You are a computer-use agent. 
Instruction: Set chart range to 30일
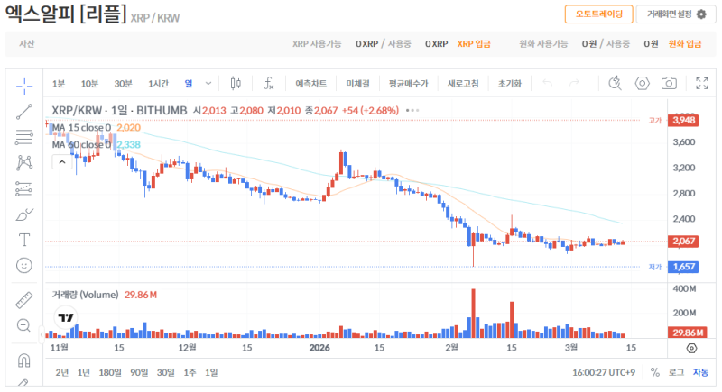(x=166, y=372)
